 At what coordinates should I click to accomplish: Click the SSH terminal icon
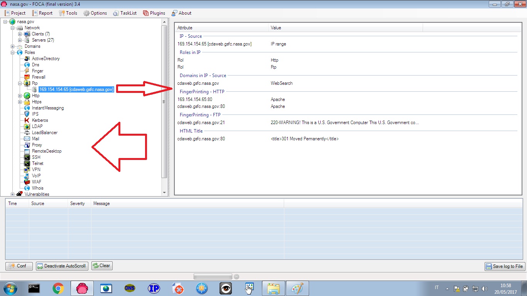(27, 157)
